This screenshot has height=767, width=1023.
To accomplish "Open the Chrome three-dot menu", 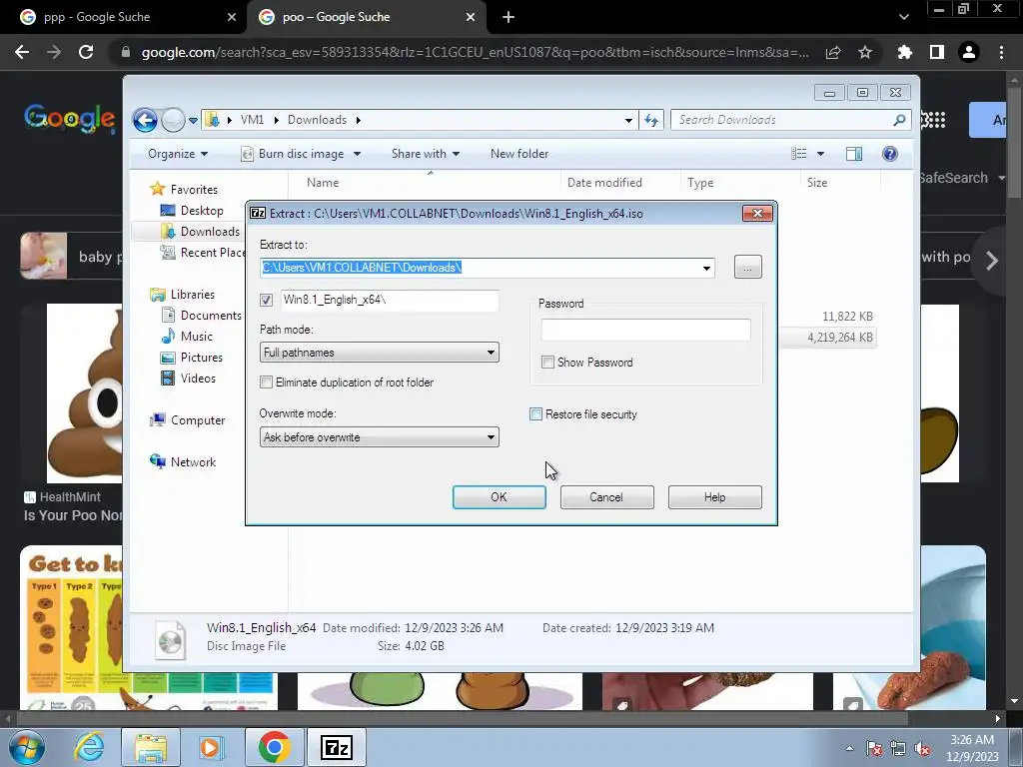I will (1001, 52).
